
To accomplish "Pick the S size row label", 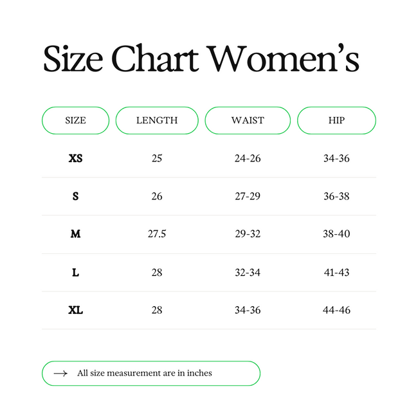I will point(75,196).
